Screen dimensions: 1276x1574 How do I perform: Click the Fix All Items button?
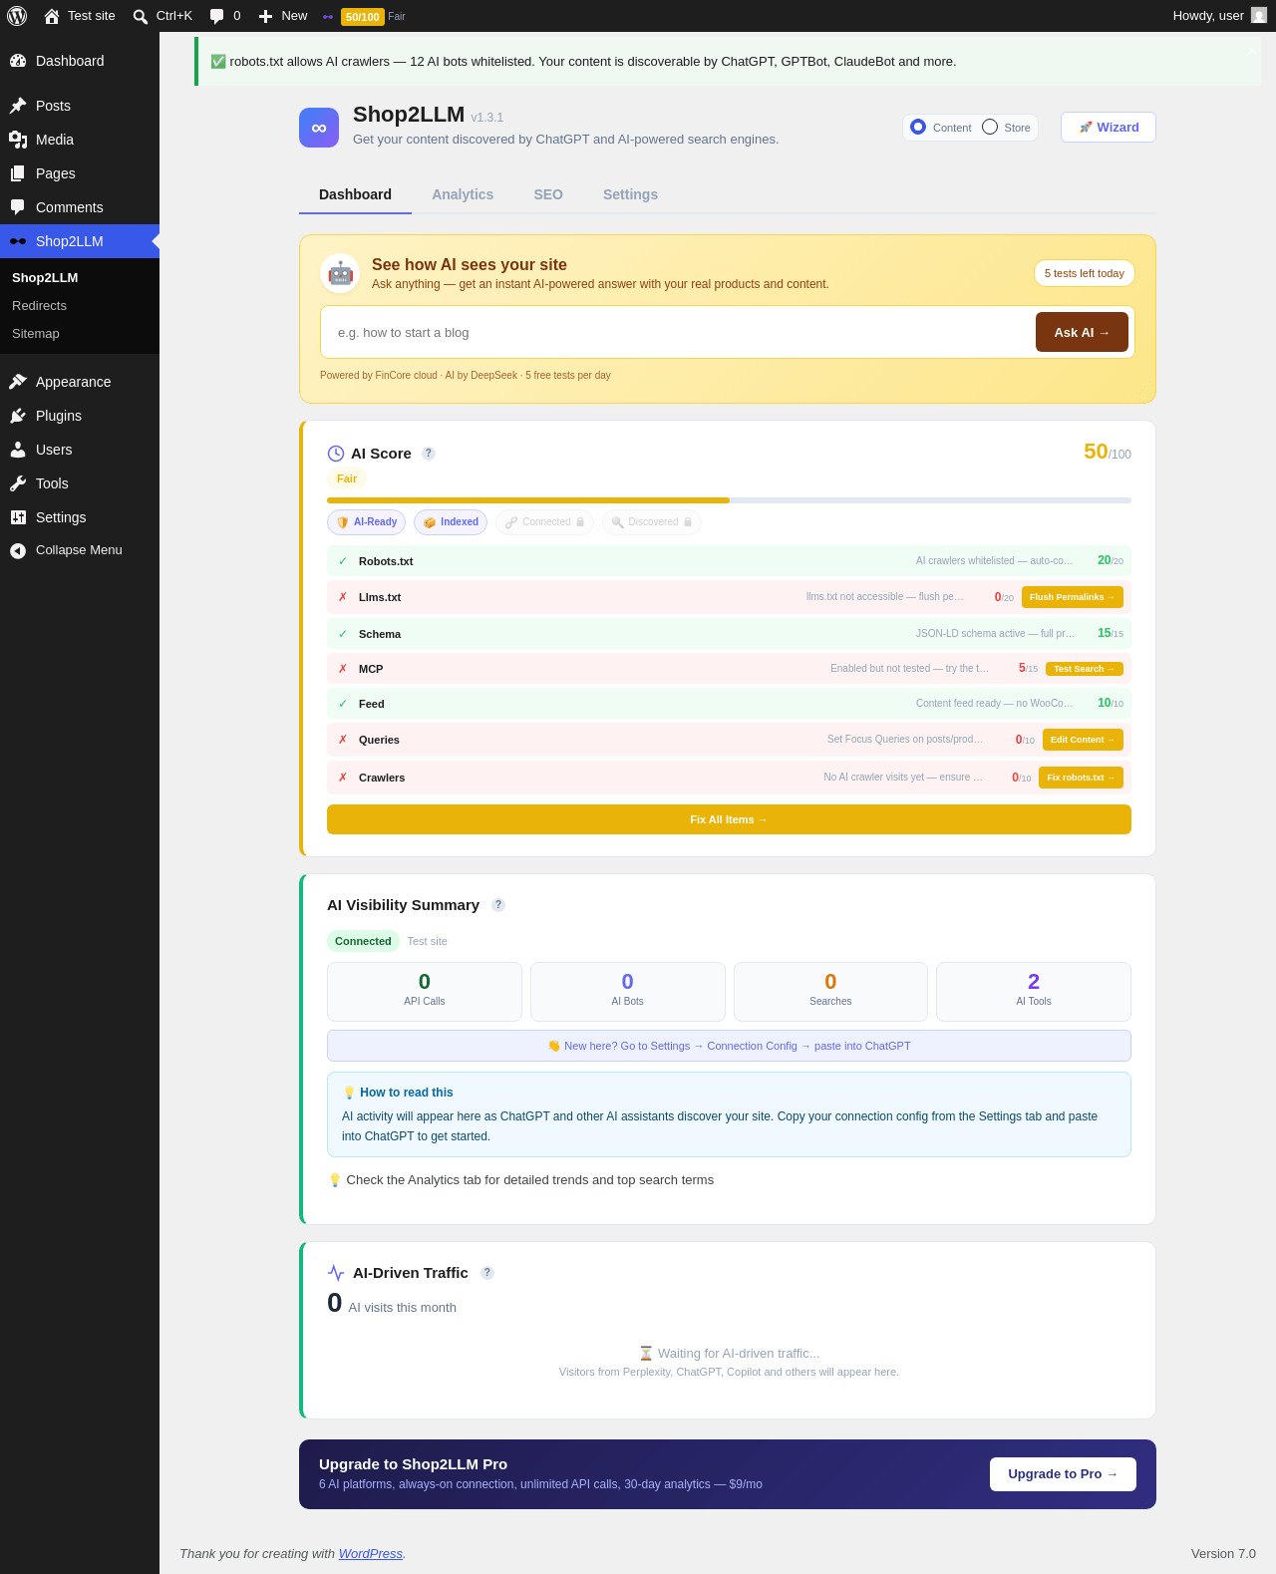click(x=729, y=819)
